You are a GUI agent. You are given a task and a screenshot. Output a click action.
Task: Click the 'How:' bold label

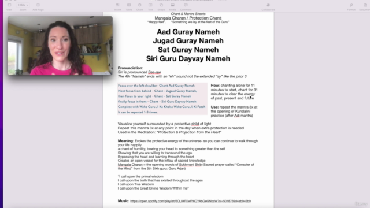coord(215,86)
